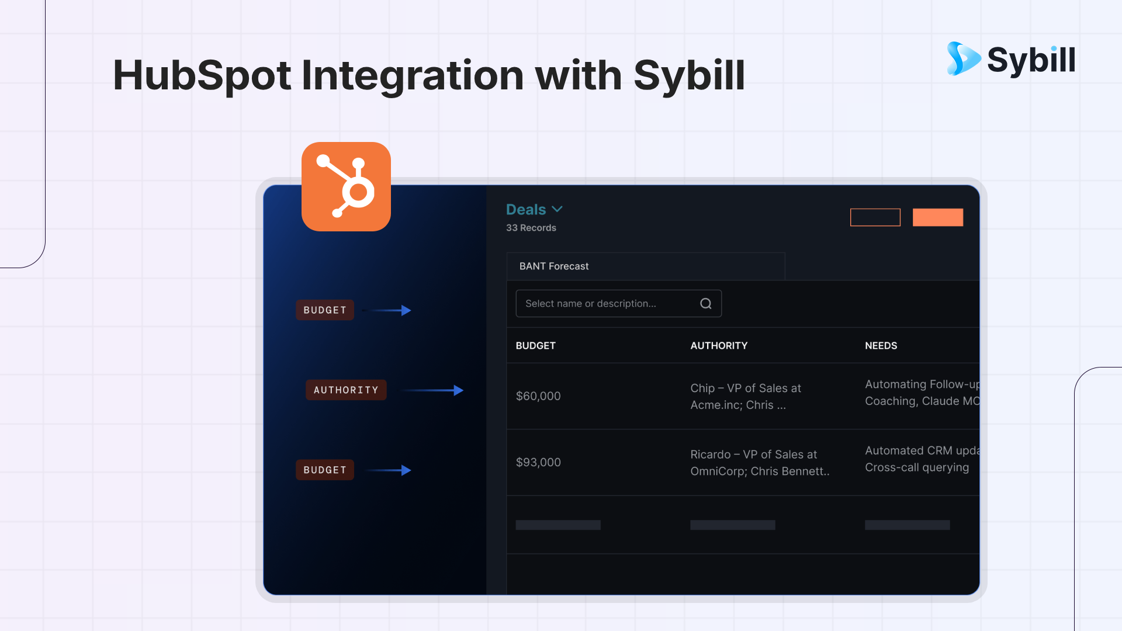
Task: Click the Automated CRM updates needs cell
Action: 922,459
